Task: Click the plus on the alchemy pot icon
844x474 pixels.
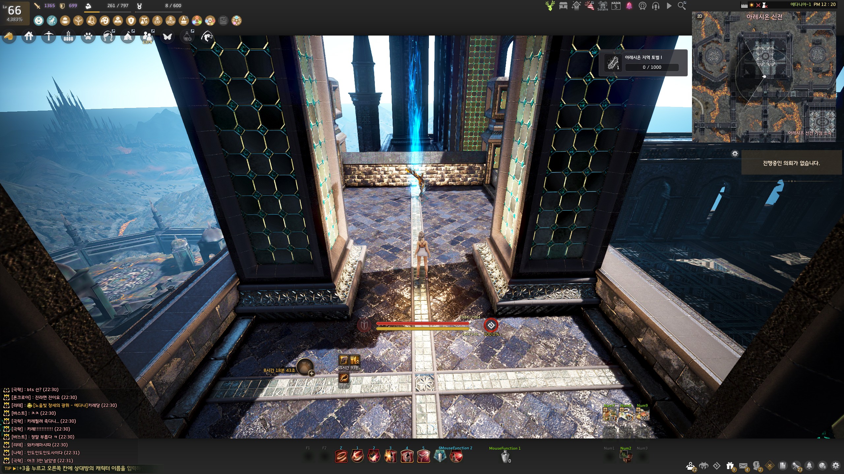Action: pos(311,373)
